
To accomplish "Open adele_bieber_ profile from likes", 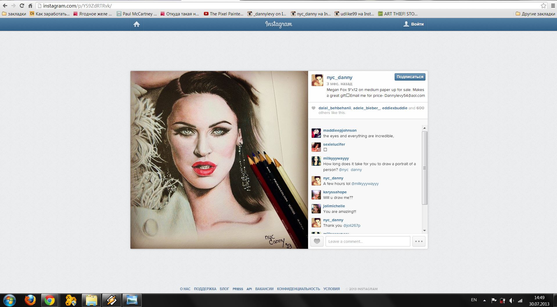I will coord(366,108).
